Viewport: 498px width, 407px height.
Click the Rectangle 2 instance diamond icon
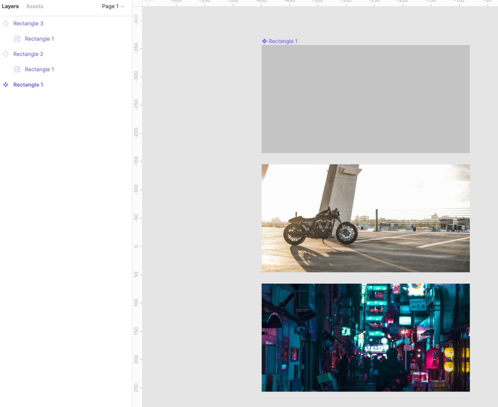pyautogui.click(x=6, y=54)
